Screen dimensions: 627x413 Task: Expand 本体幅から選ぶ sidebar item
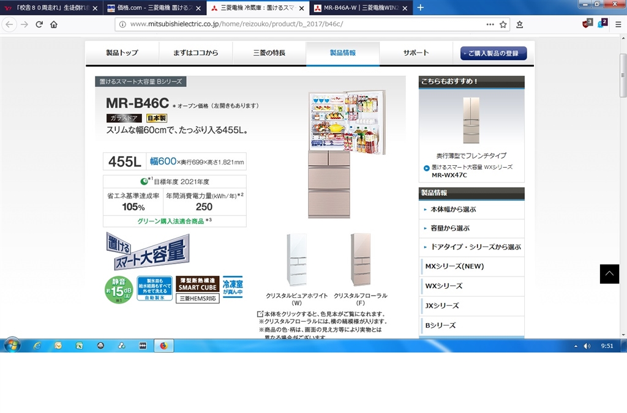[471, 209]
